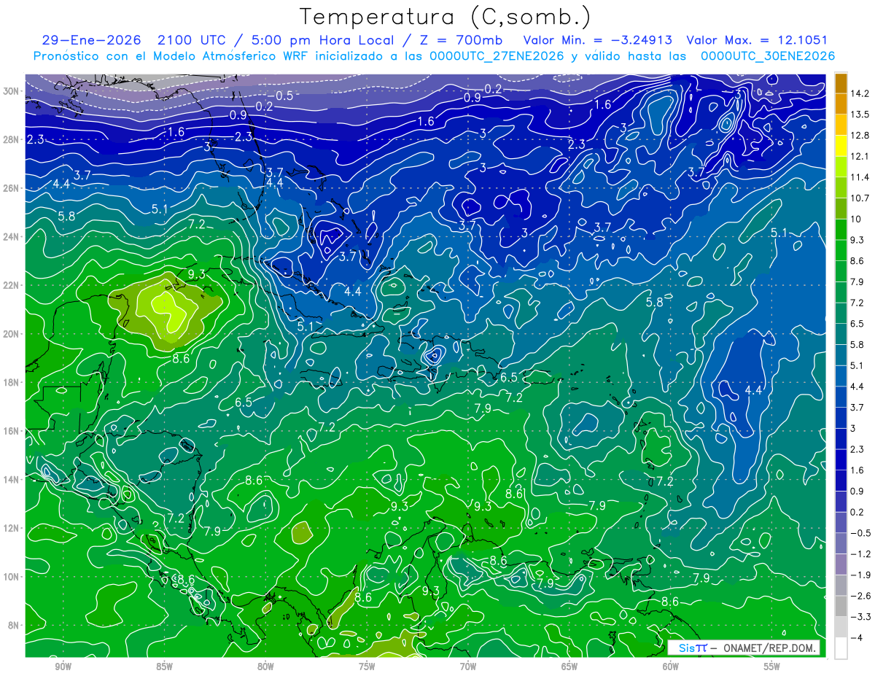Click the '55W' longitude axis label
Viewport: 875px width, 676px height.
tap(772, 667)
